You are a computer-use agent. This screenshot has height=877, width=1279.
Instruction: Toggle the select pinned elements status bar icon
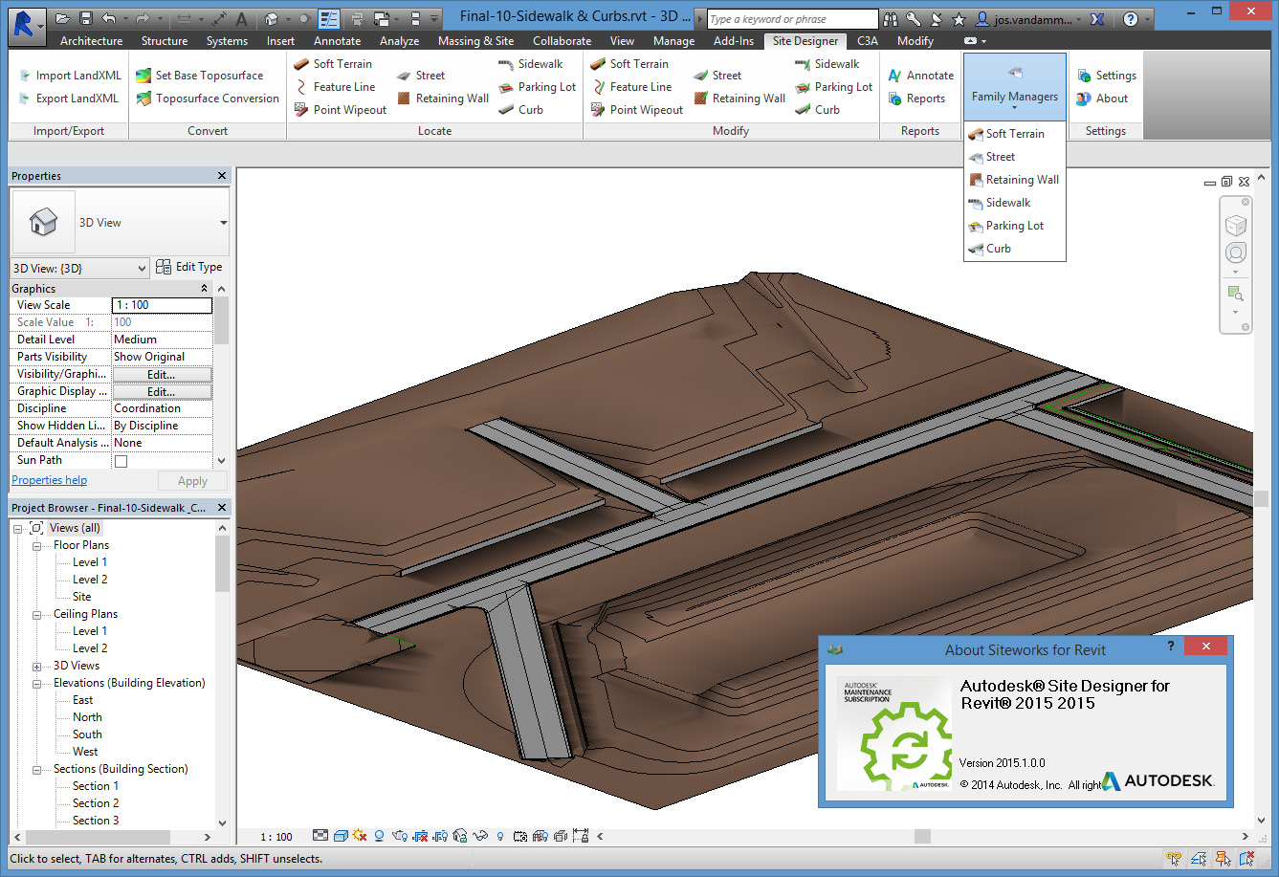(x=1222, y=859)
